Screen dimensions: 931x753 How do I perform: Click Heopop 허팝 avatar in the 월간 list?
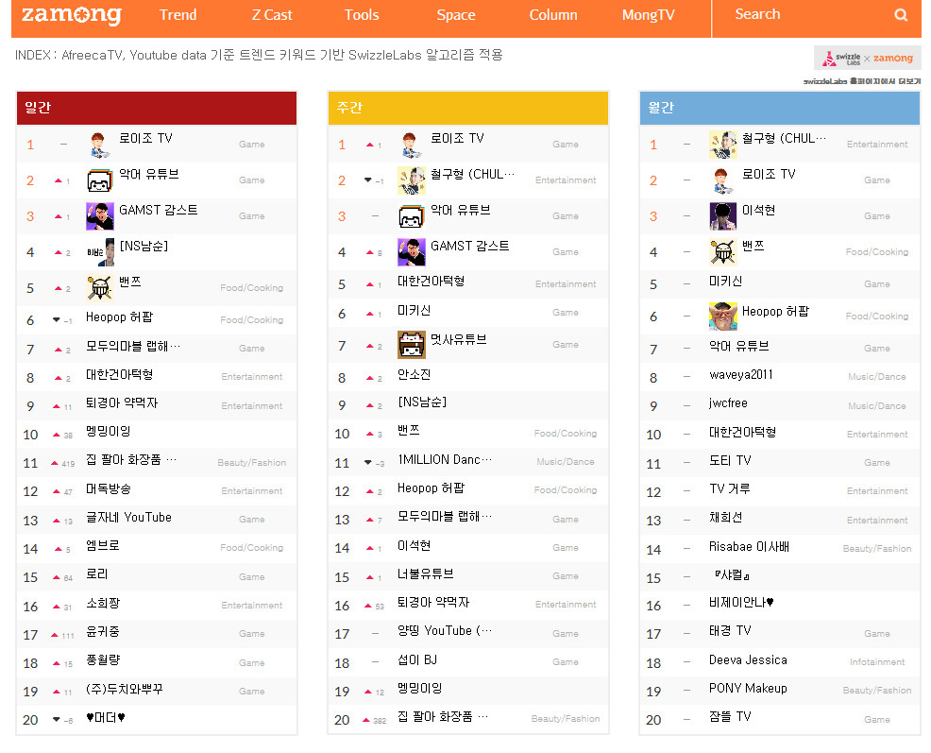(x=723, y=317)
